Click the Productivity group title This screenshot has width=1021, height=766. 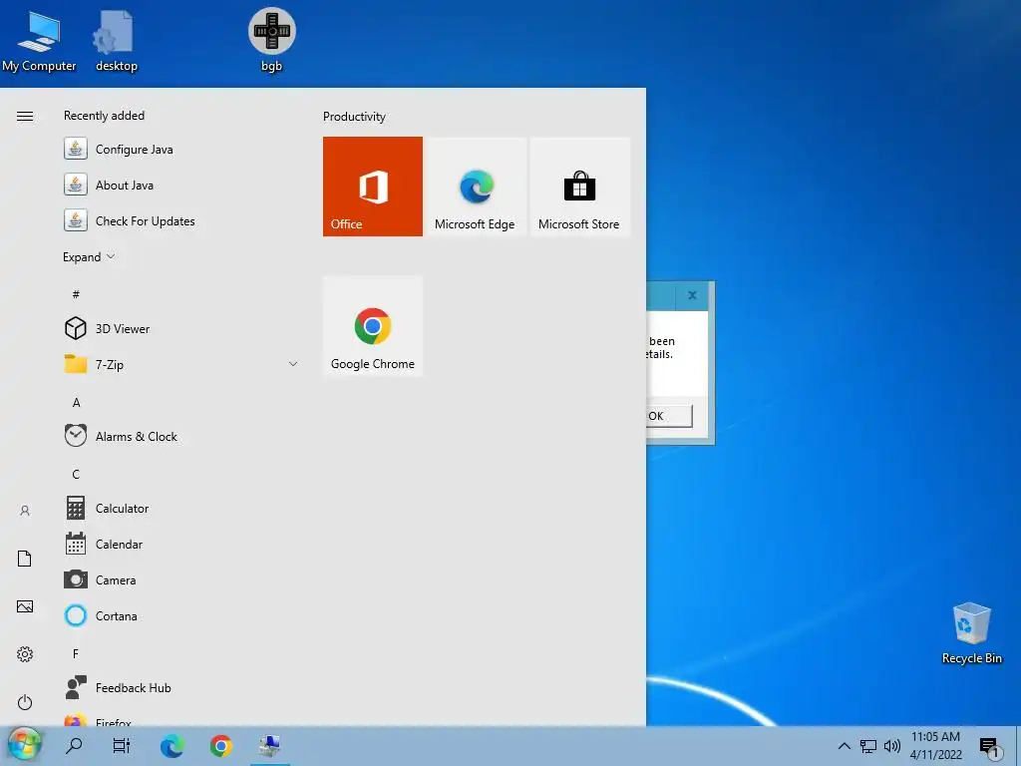click(x=354, y=117)
